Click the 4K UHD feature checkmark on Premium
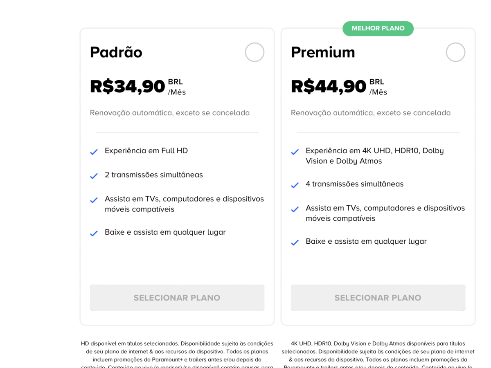 coord(295,152)
